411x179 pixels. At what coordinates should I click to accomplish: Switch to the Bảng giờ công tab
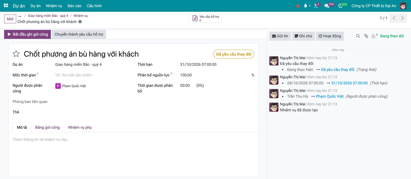(x=48, y=128)
